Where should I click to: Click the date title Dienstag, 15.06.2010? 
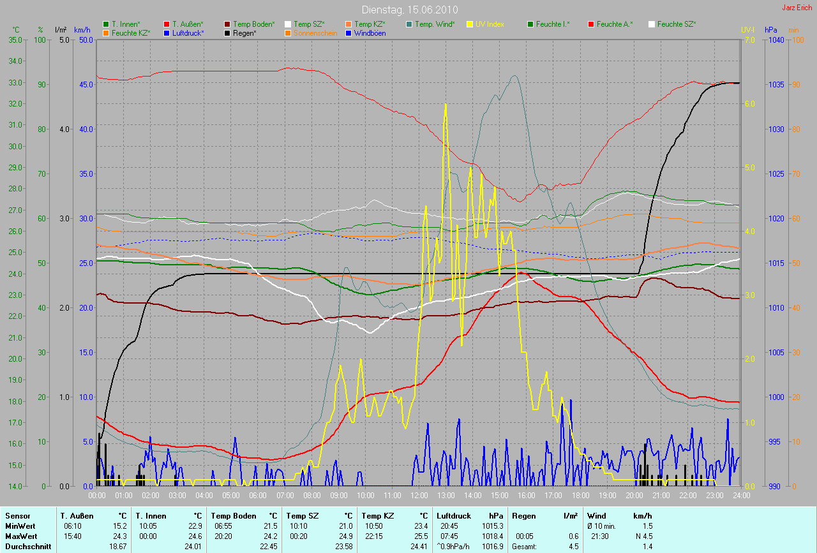(408, 10)
